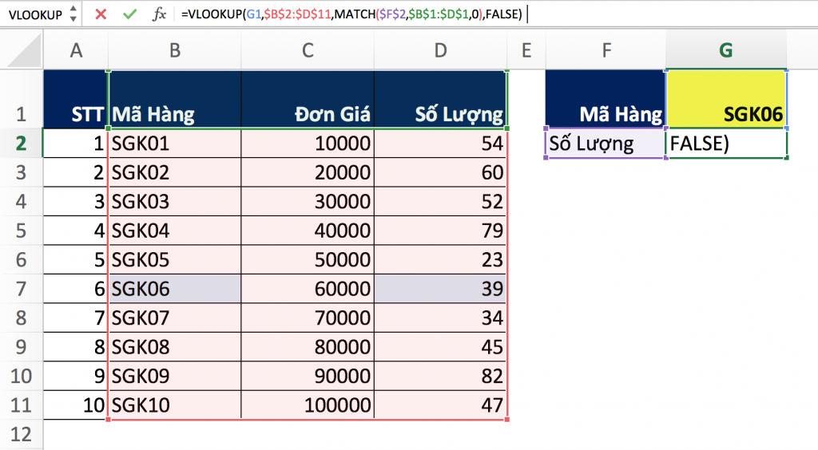Select column C header
The height and width of the screenshot is (450, 818).
(x=308, y=51)
